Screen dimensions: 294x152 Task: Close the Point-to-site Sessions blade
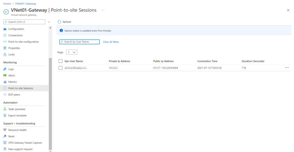(288, 10)
